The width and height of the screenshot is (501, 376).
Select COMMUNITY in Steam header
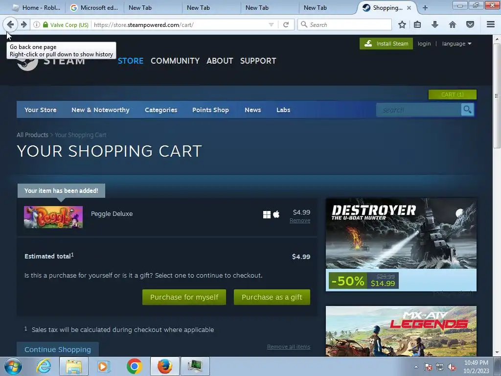175,61
